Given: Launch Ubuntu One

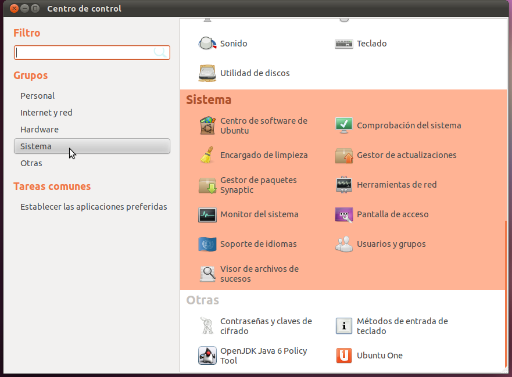Looking at the screenshot, I should click(x=378, y=356).
